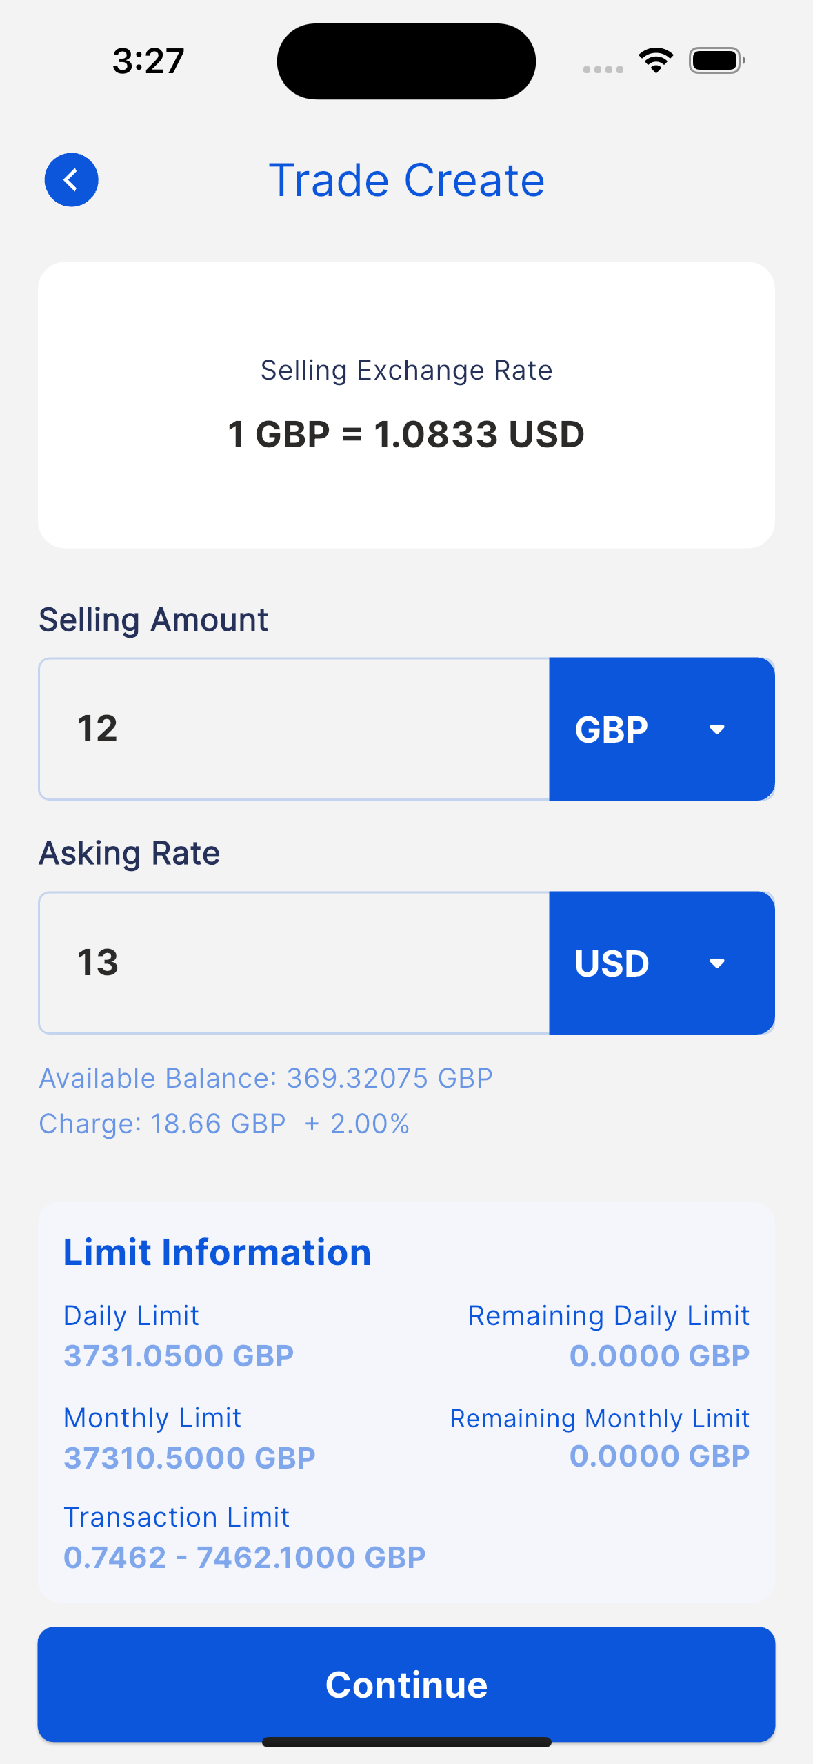The height and width of the screenshot is (1764, 813).
Task: Tap the blue back arrow icon
Action: coord(71,179)
